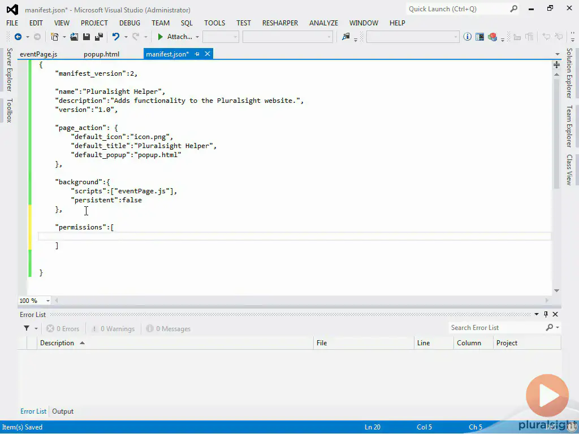This screenshot has width=579, height=434.
Task: Open the RESHARPER menu
Action: [x=280, y=23]
